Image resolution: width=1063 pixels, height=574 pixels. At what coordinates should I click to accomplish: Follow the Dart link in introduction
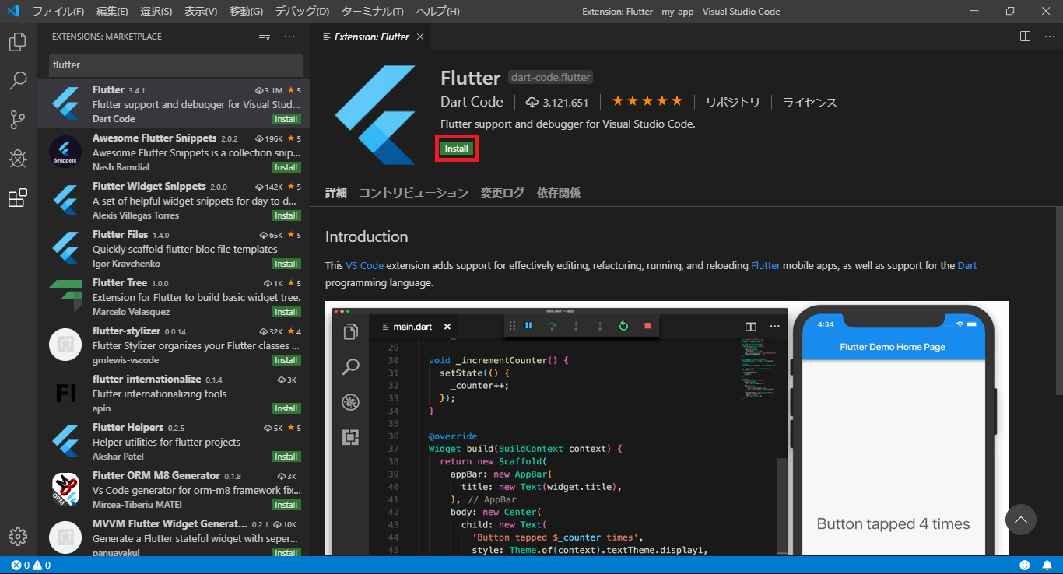tap(967, 265)
